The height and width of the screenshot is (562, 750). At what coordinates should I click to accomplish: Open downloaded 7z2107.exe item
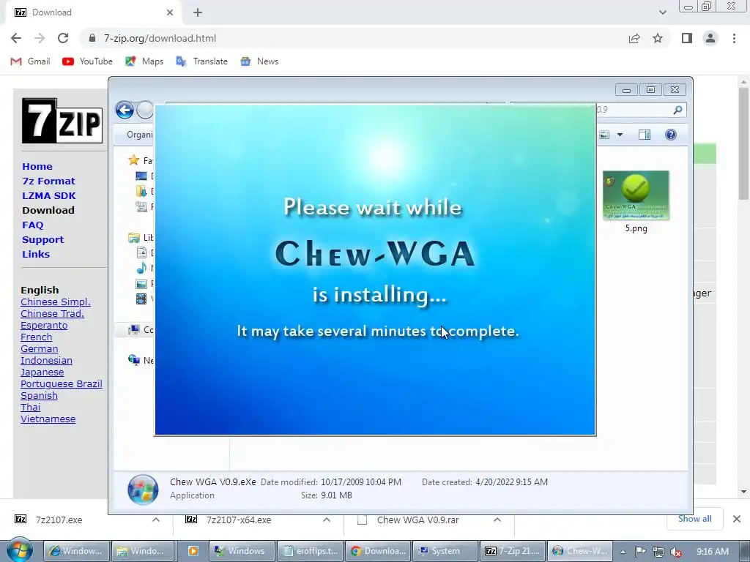[x=59, y=520]
